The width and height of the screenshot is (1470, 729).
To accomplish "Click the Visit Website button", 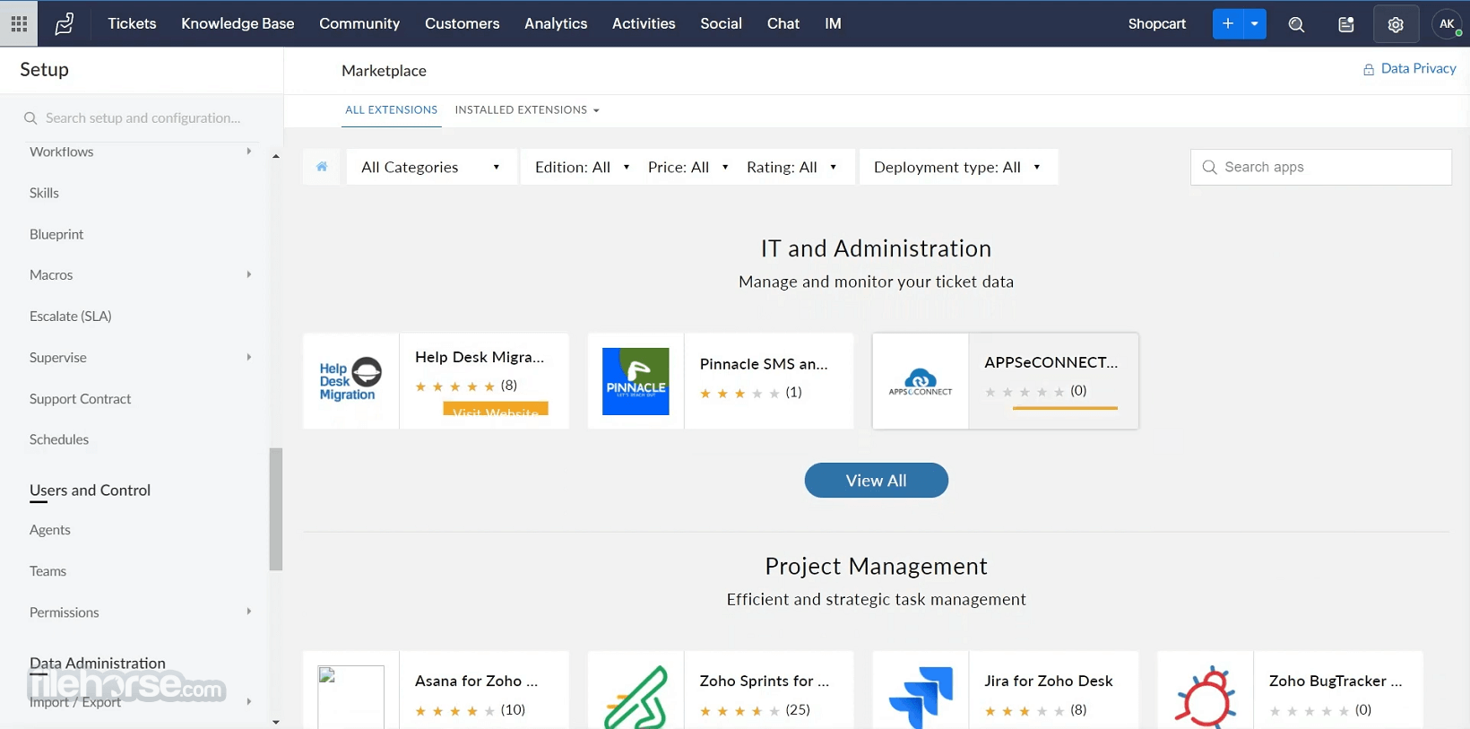I will 496,409.
